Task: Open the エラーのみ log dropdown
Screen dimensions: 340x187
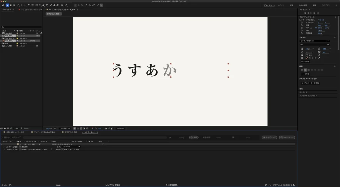Action: (71, 147)
